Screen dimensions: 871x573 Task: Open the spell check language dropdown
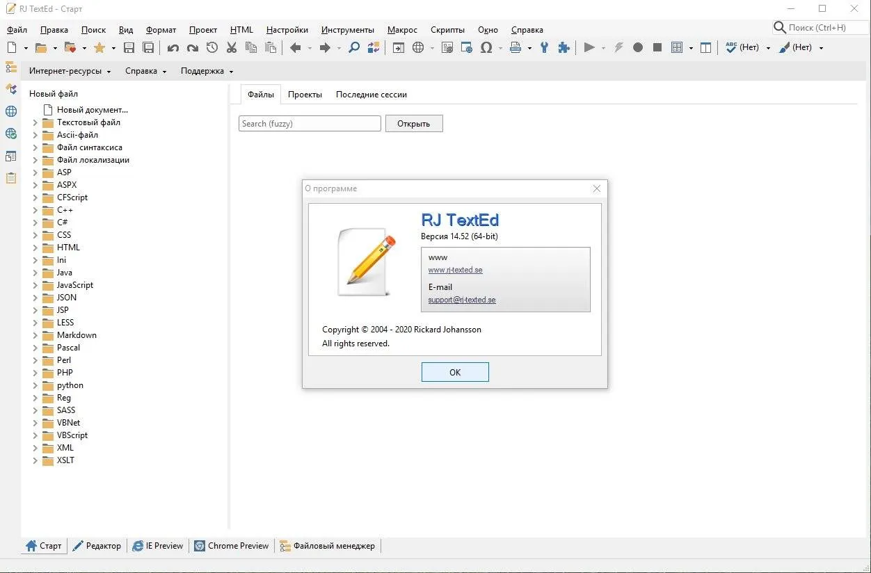pyautogui.click(x=768, y=48)
